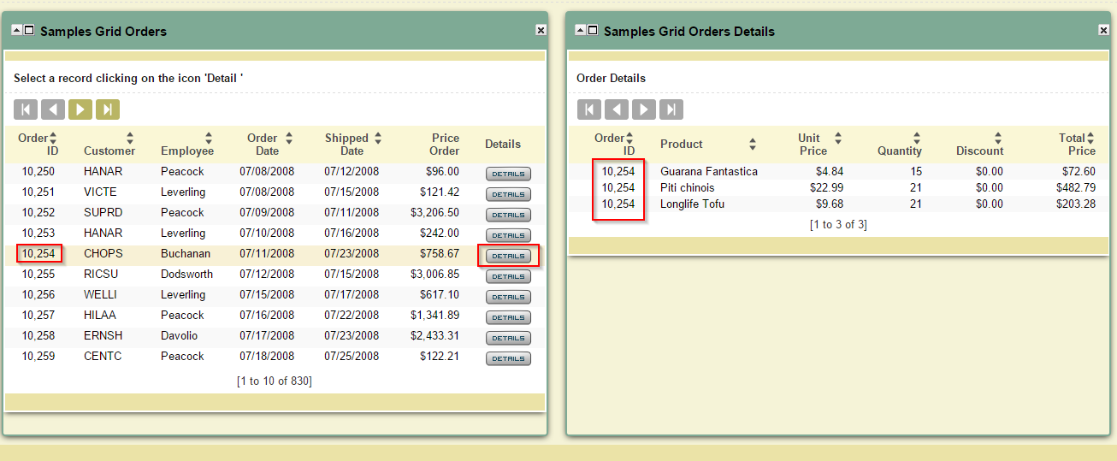Jump to last page in Orders grid
Image resolution: width=1117 pixels, height=461 pixels.
pos(108,109)
